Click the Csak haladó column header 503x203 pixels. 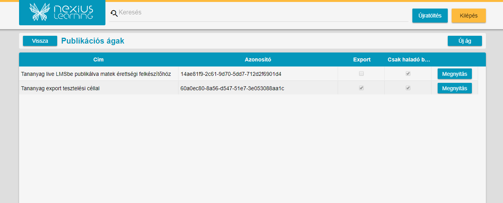click(408, 59)
